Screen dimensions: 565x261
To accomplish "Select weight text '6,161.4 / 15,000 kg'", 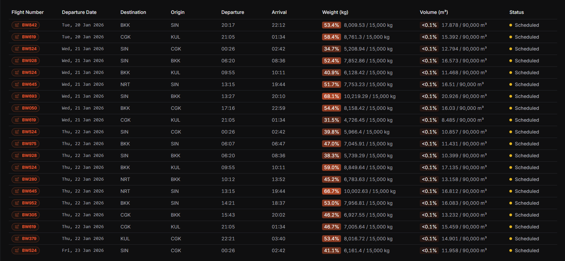I will [366, 250].
